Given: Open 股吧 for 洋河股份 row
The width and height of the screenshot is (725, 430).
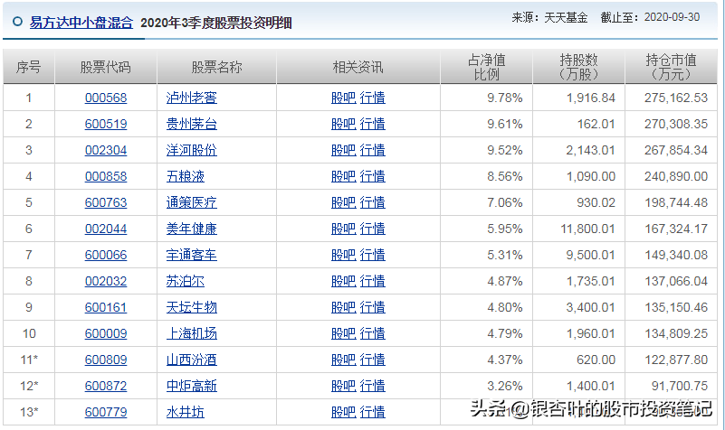Looking at the screenshot, I should click(x=344, y=150).
